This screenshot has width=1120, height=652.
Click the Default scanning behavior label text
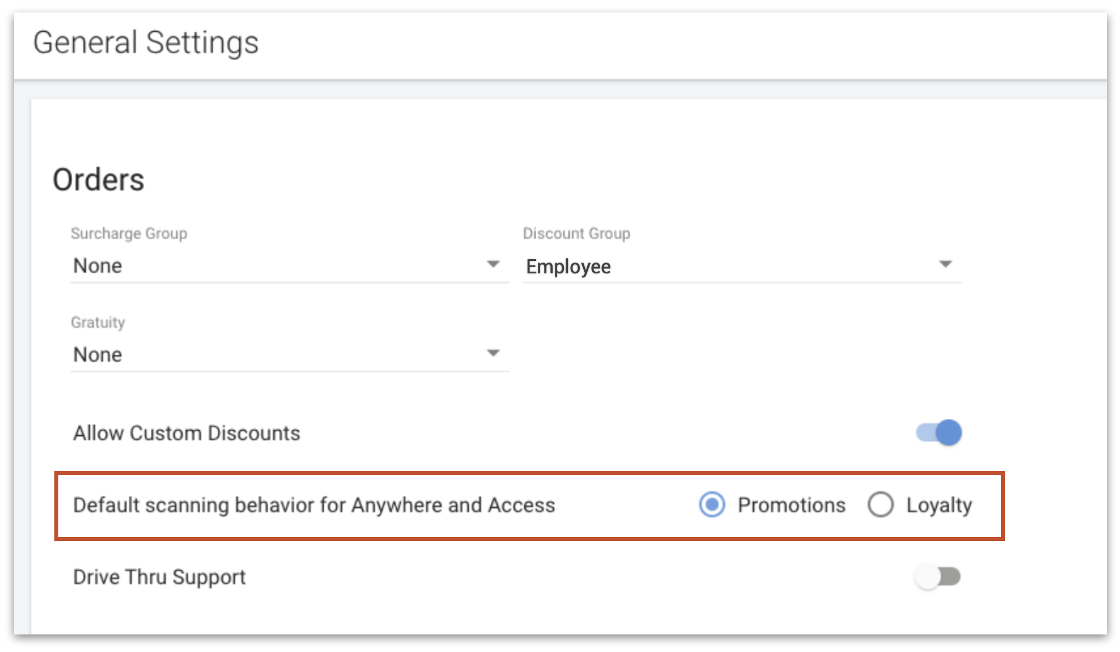pos(314,505)
